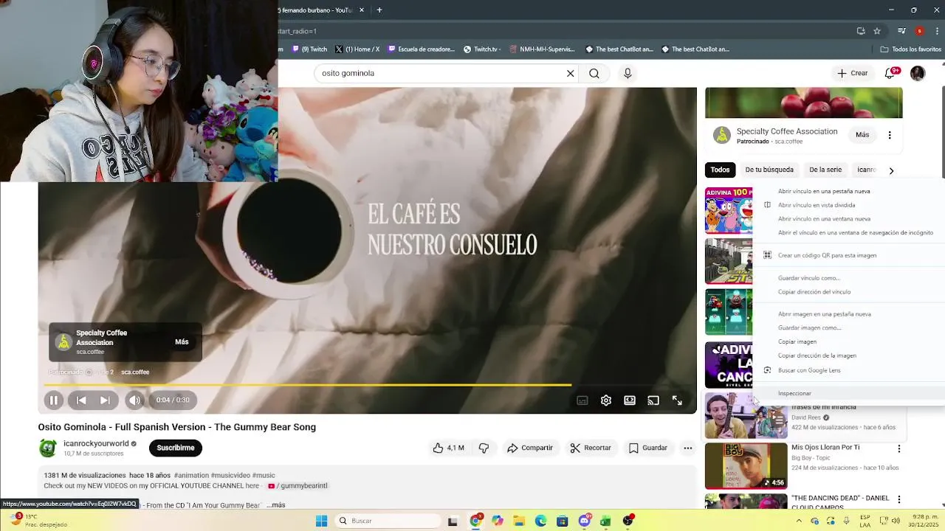Open the Windows Start menu
Image resolution: width=945 pixels, height=531 pixels.
[321, 521]
